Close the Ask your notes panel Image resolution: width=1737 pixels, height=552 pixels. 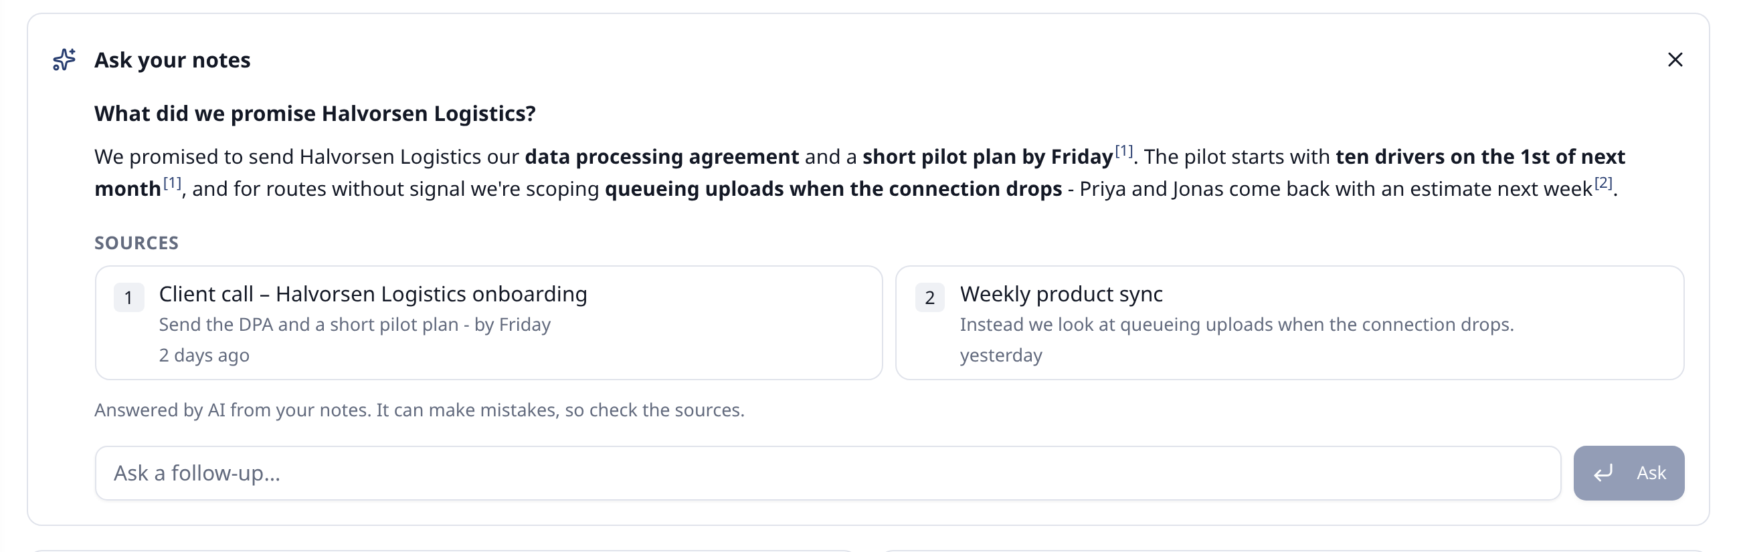pos(1675,60)
